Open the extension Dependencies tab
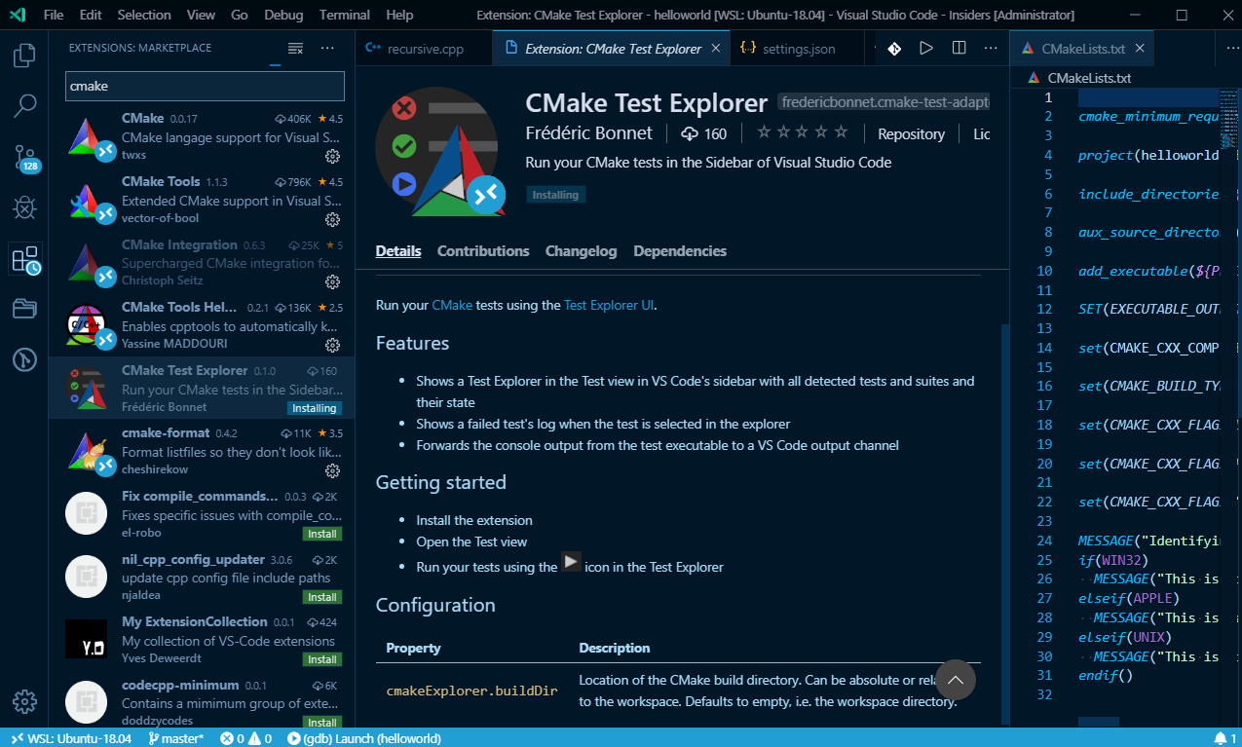 (680, 251)
